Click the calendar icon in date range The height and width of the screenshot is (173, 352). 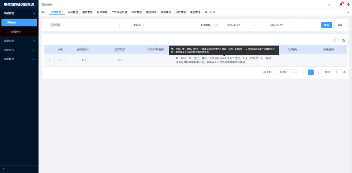click(x=217, y=25)
